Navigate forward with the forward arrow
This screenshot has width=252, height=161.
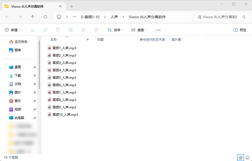click(x=20, y=17)
